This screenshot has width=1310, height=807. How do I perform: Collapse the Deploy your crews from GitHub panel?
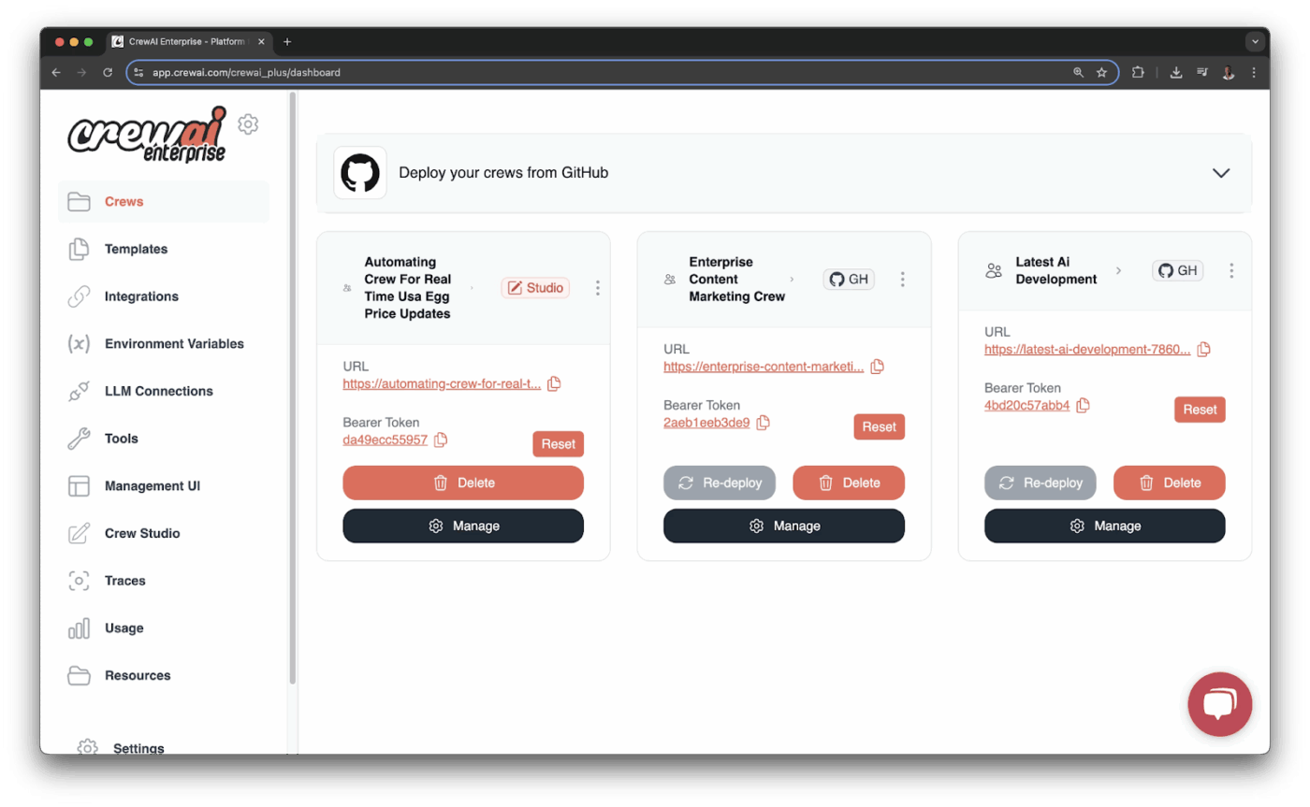tap(1221, 172)
